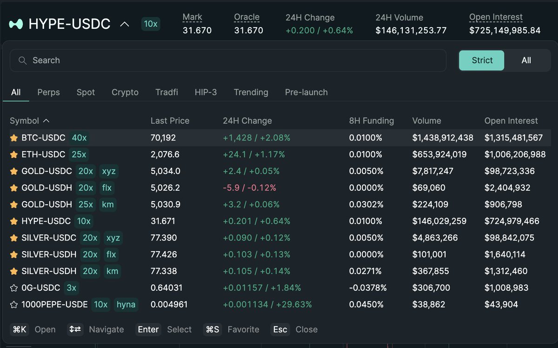Click the ⌘S Favorite shortcut hint

click(231, 329)
